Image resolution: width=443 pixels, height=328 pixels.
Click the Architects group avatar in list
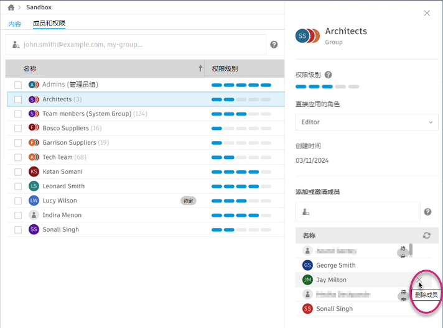tap(34, 99)
